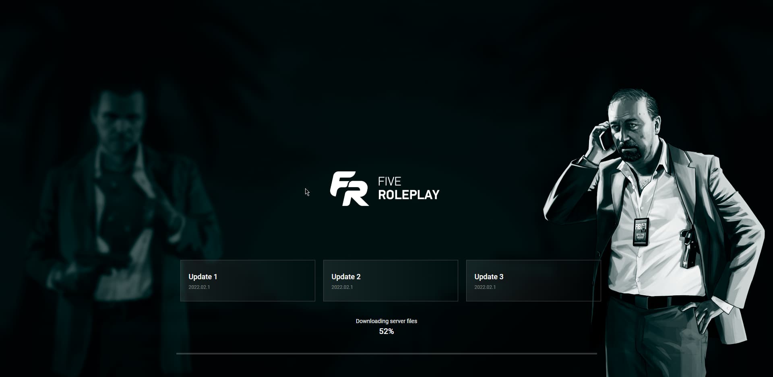Click the download progress bar

[x=386, y=354]
